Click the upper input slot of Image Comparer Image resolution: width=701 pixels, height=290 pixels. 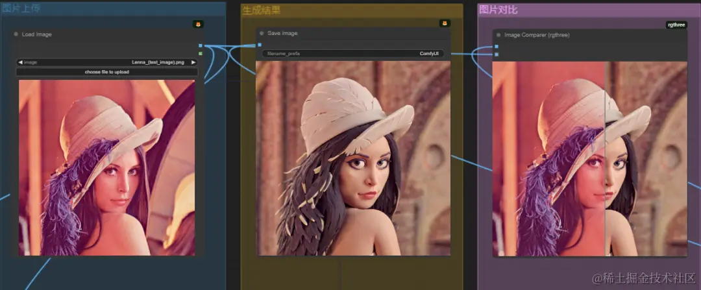pos(497,47)
